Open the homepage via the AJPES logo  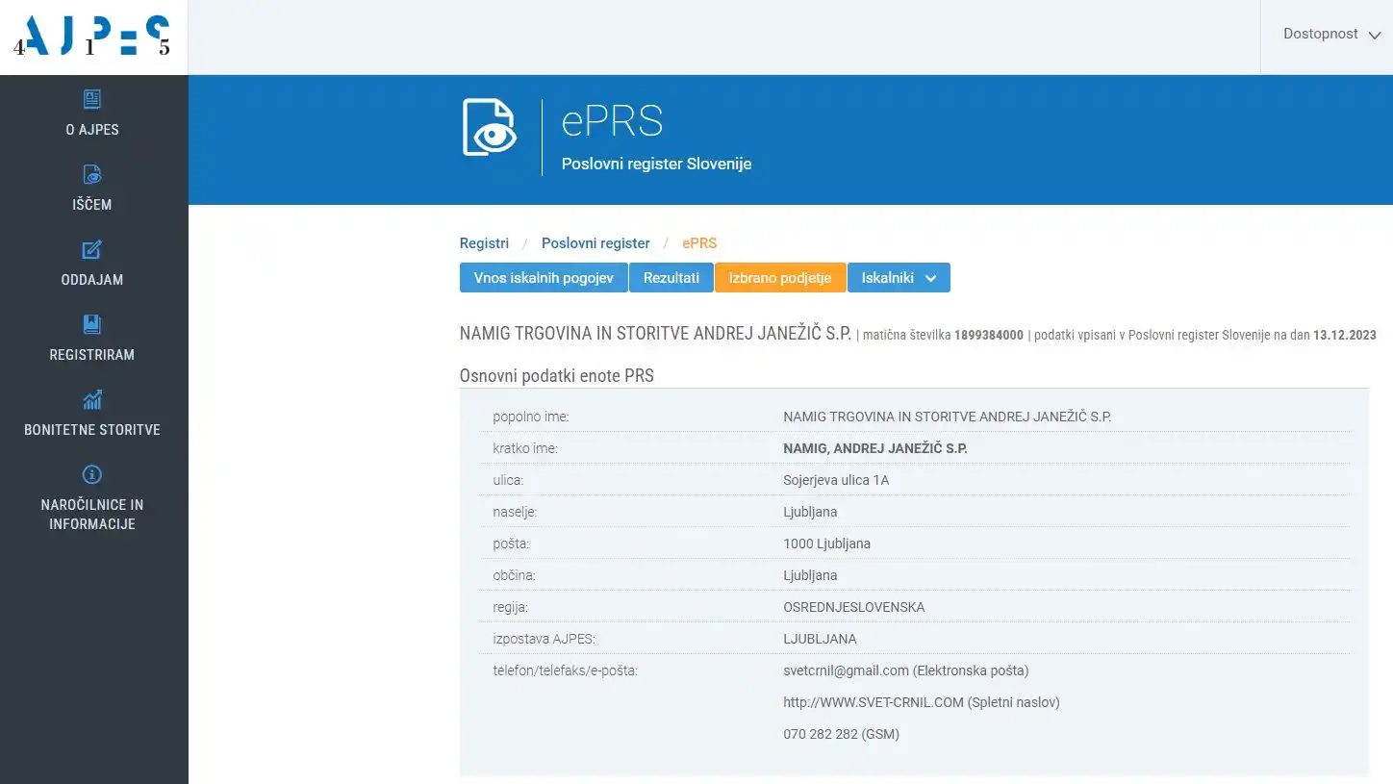coord(92,37)
